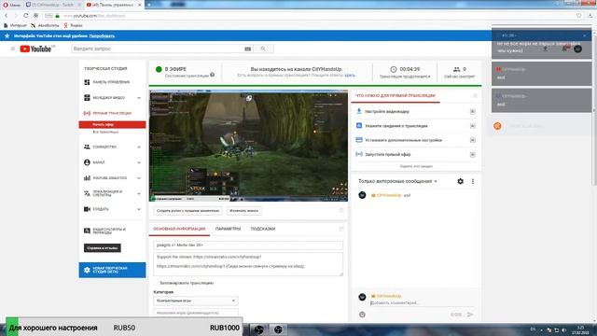
Task: Click the Добавить комментарий chat input
Action: coord(422,302)
